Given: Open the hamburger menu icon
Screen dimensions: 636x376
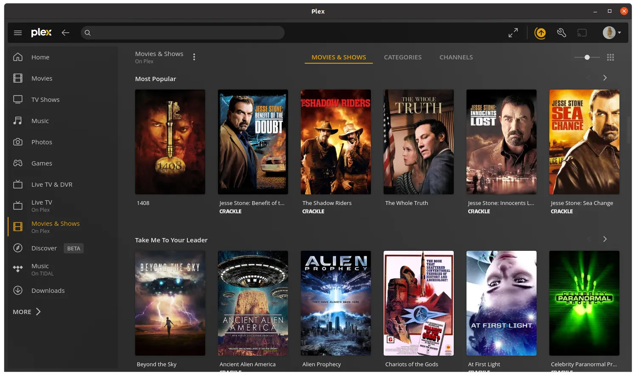Looking at the screenshot, I should (x=18, y=33).
